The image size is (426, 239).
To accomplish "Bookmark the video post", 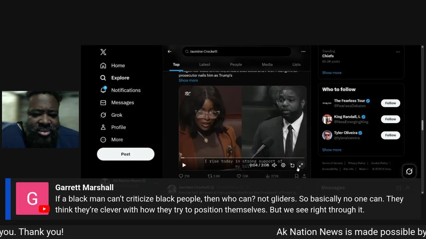I will tap(297, 176).
